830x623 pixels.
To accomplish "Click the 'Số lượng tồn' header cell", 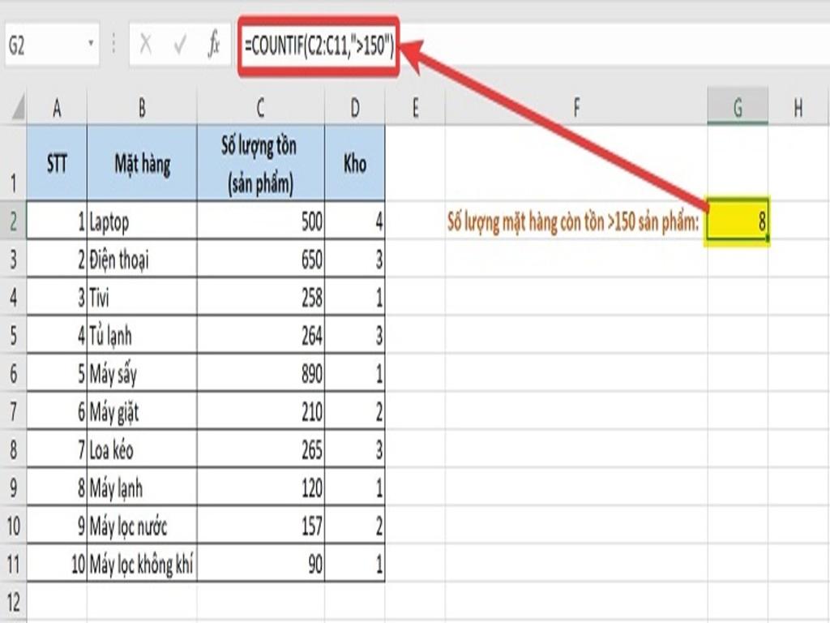I will click(259, 165).
